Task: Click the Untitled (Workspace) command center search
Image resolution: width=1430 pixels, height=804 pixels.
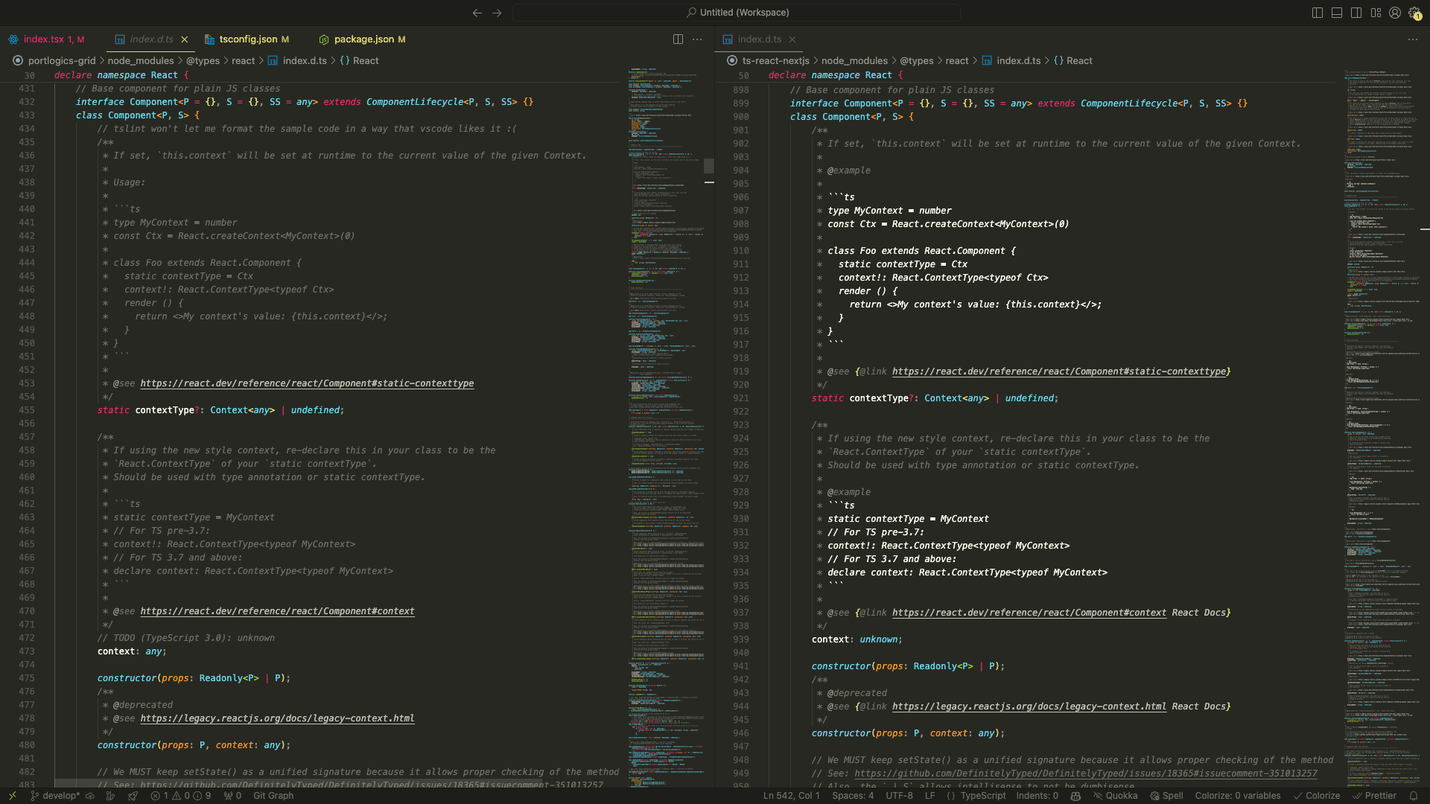Action: point(736,13)
